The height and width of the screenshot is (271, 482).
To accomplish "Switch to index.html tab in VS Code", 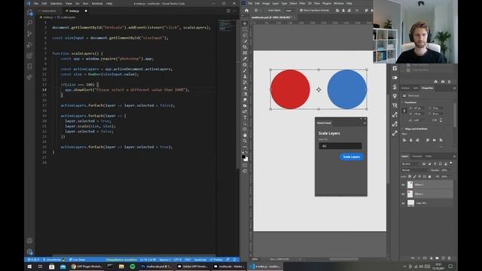I will coord(49,11).
